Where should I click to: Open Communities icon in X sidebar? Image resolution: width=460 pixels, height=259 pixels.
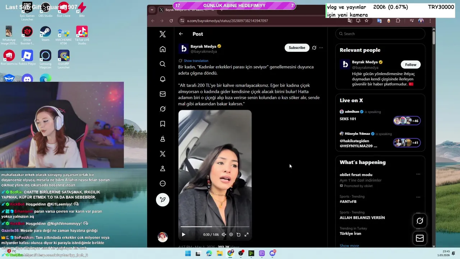coord(162,138)
